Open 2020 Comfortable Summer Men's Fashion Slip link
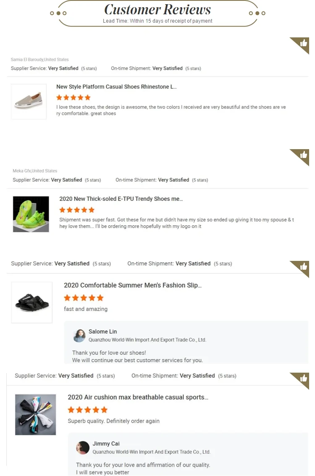This screenshot has height=476, width=315. coord(133,285)
